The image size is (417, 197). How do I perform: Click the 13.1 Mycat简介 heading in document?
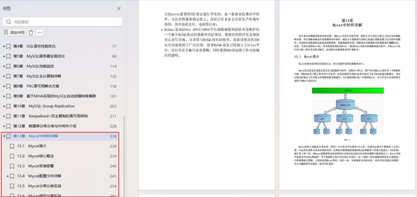click(x=306, y=57)
